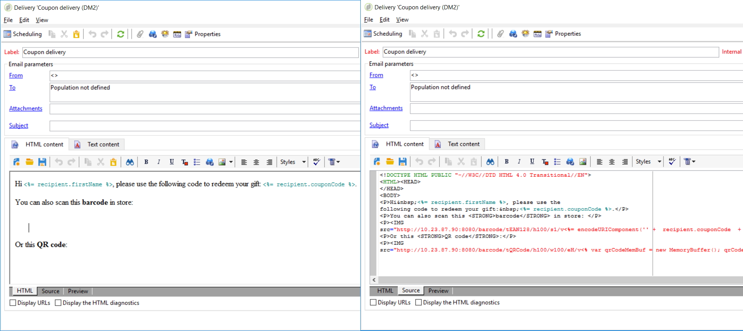Toggle bold formatting in the left editor toolbar
This screenshot has height=331, width=743.
click(x=146, y=162)
